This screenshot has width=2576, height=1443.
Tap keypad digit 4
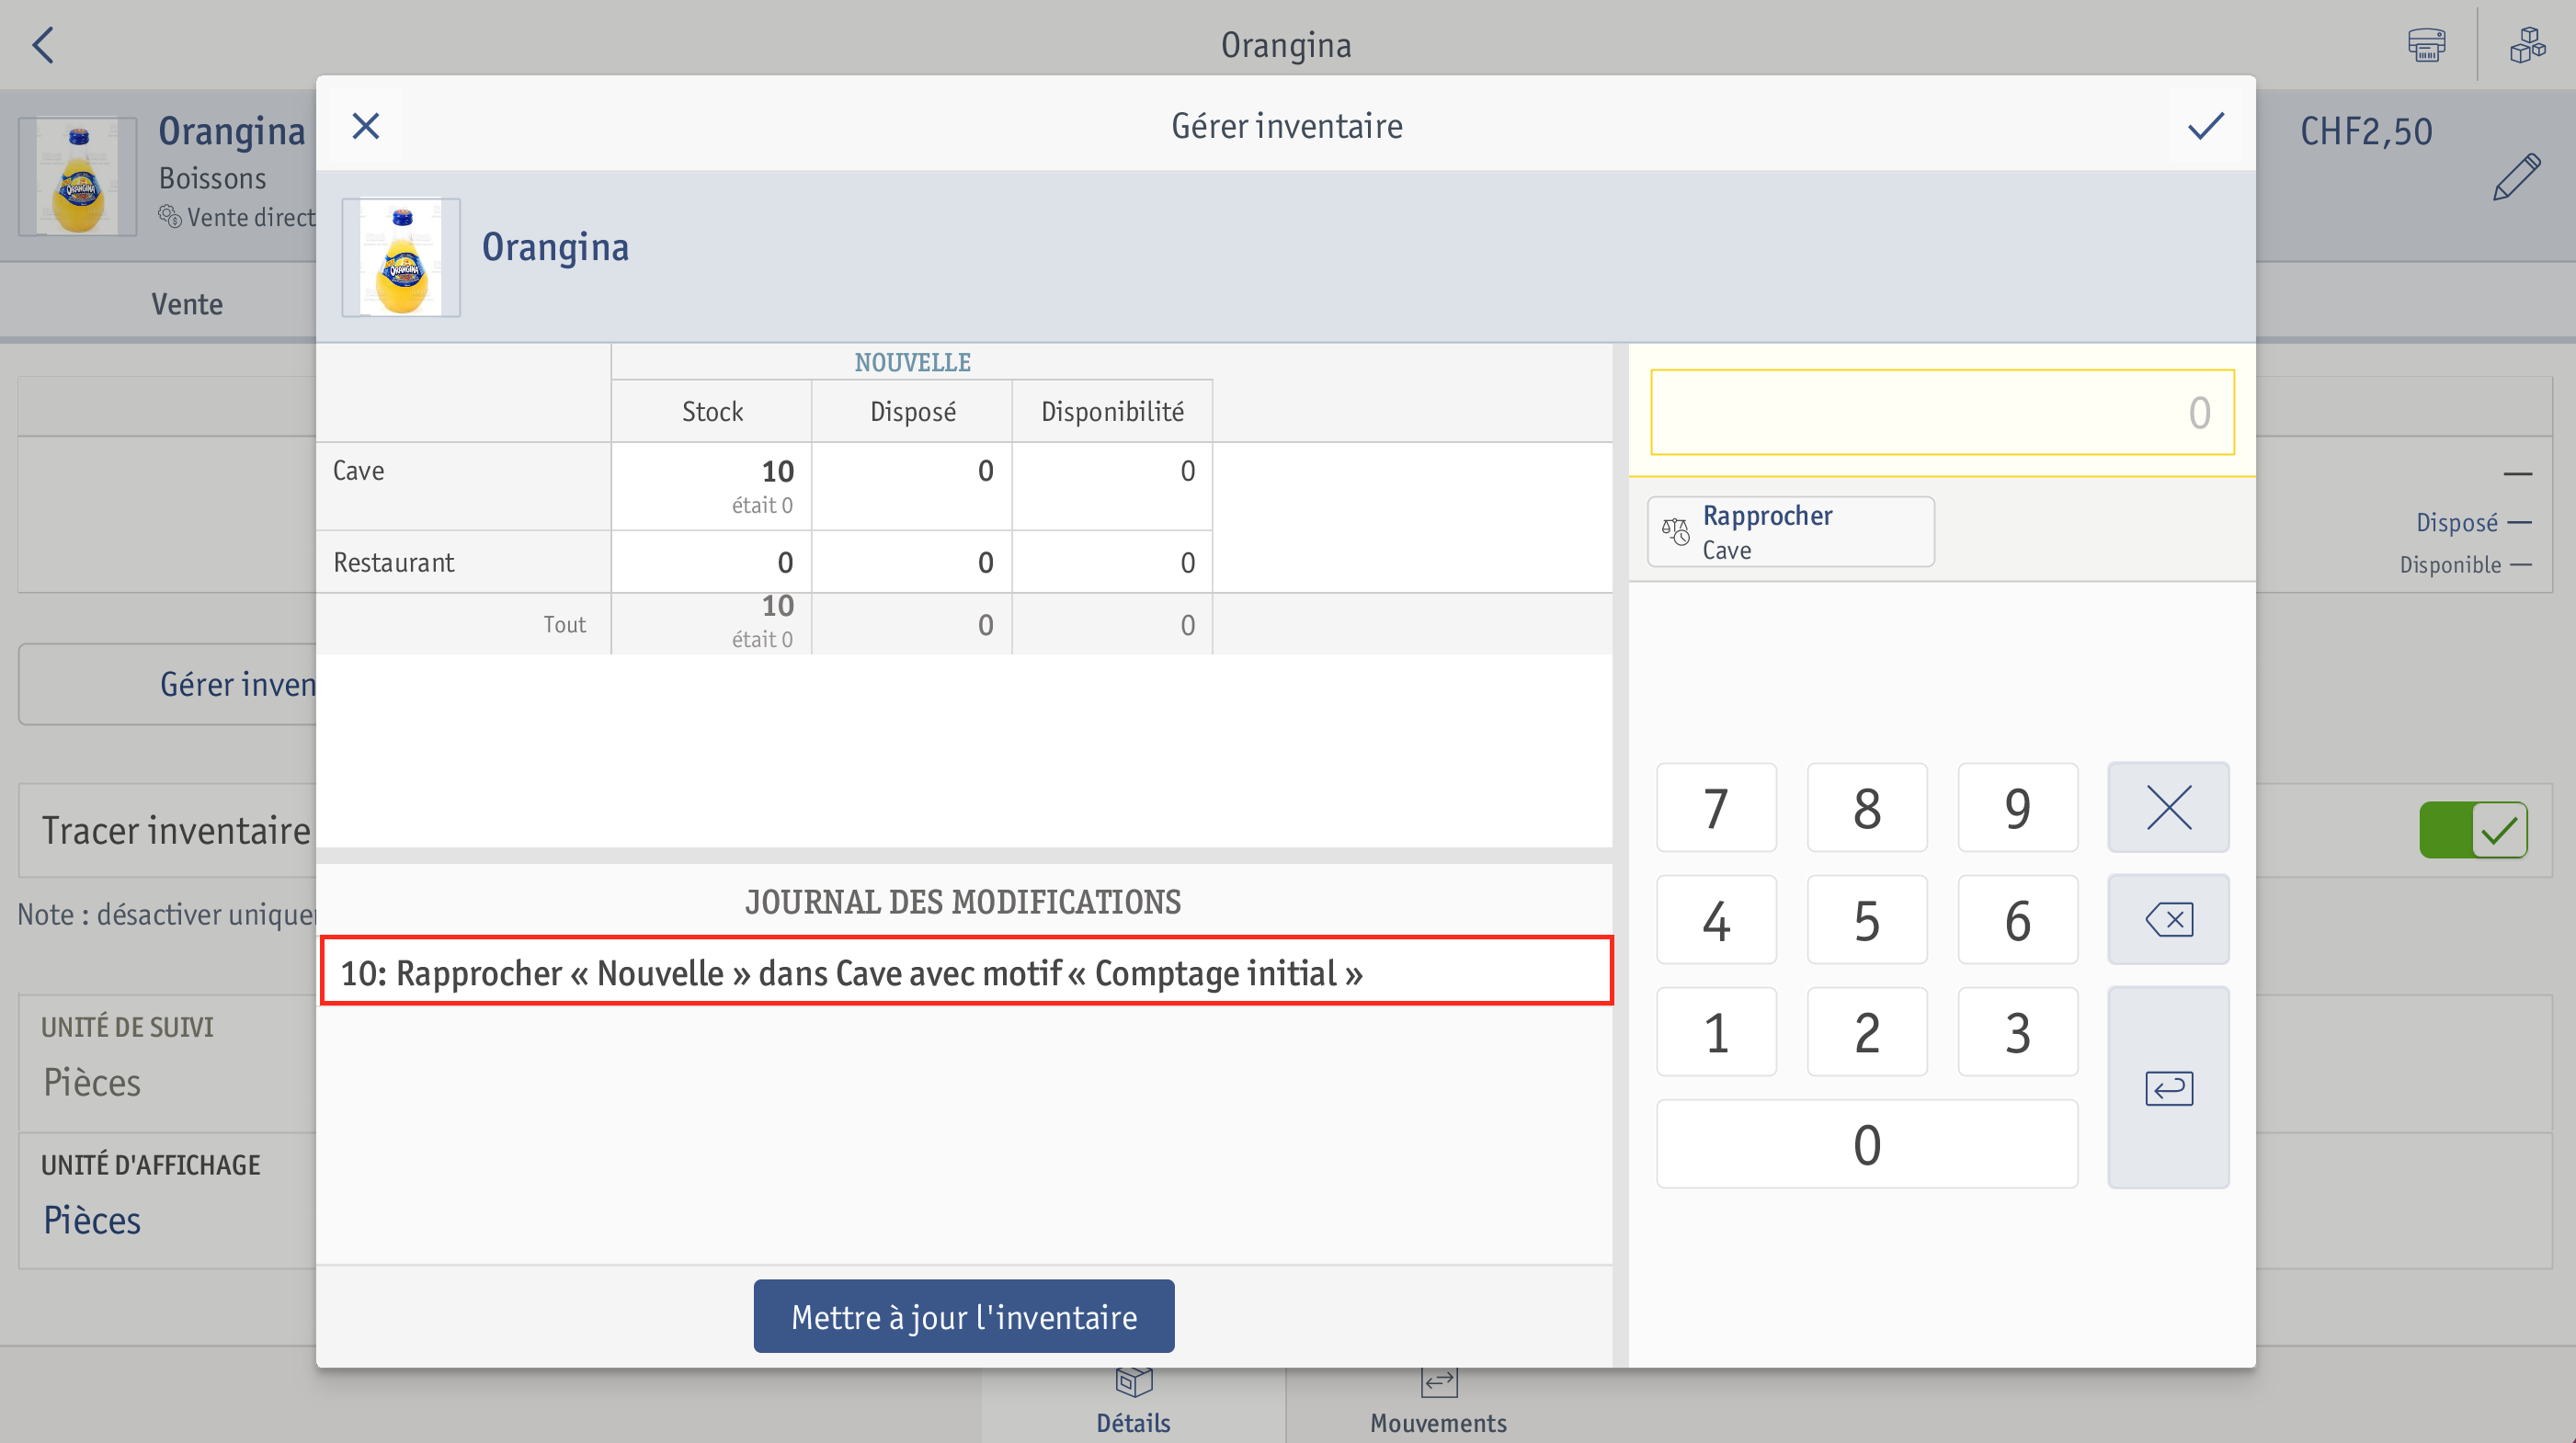[x=1716, y=919]
